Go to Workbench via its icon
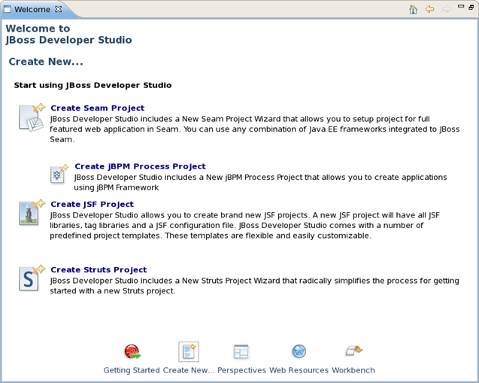The height and width of the screenshot is (383, 479). (353, 351)
